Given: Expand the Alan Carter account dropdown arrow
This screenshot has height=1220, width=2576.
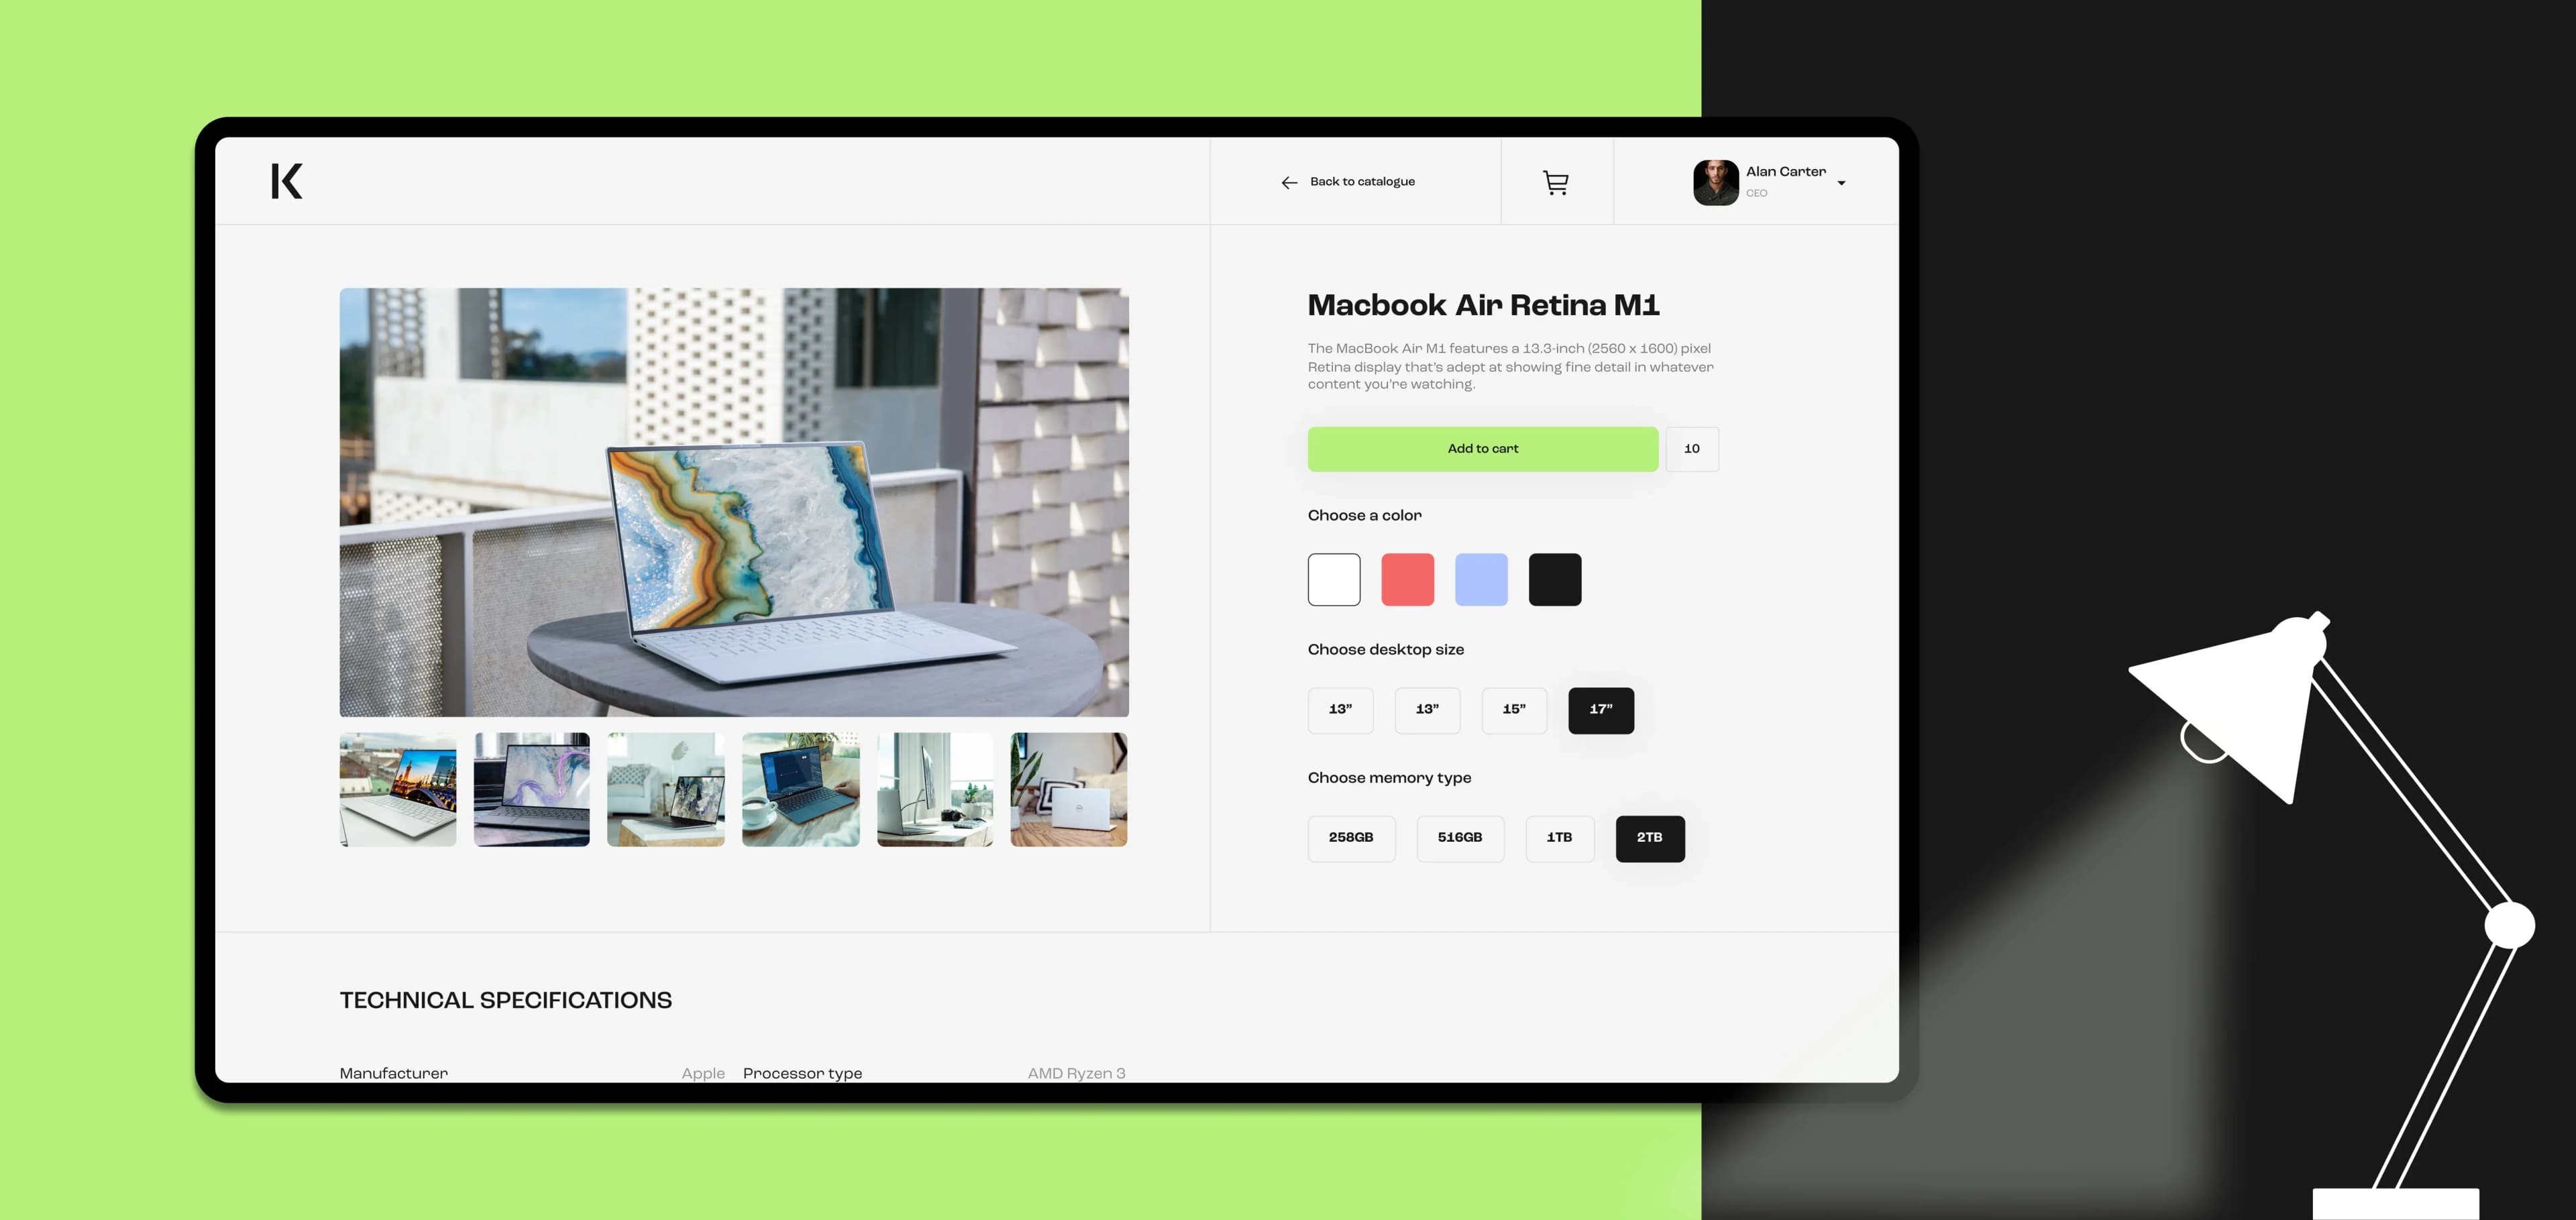Looking at the screenshot, I should [1841, 183].
